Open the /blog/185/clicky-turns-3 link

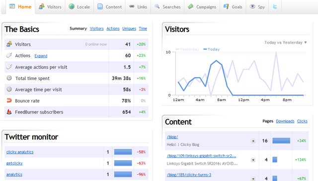(x=189, y=175)
